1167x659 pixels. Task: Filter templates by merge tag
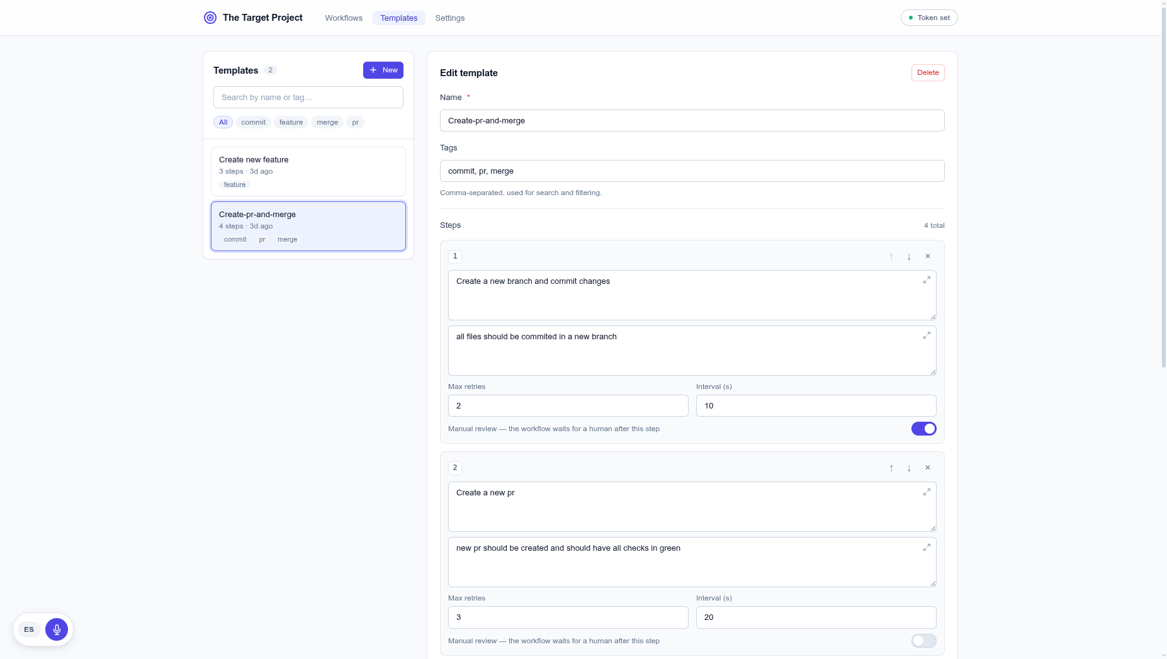[327, 122]
